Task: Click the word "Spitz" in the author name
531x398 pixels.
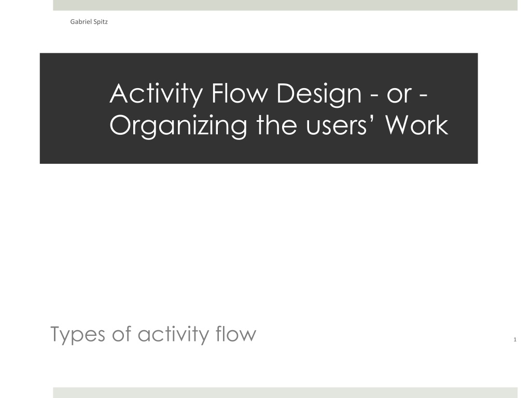Action: [x=101, y=22]
